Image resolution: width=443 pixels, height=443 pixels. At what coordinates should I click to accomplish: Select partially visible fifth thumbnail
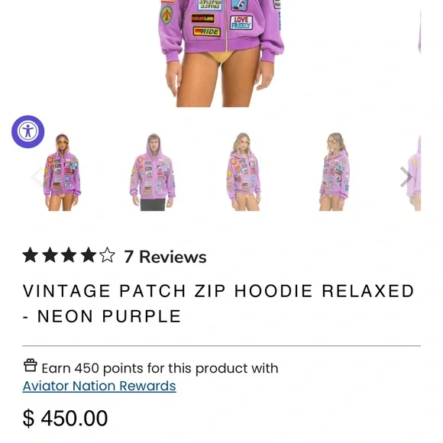tap(414, 173)
